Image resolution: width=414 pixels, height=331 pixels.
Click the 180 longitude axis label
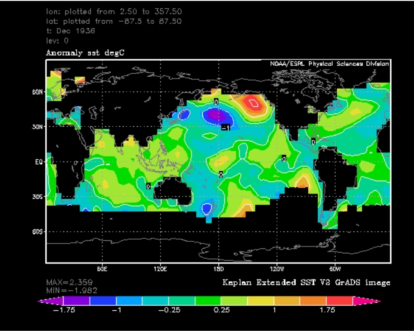click(218, 268)
